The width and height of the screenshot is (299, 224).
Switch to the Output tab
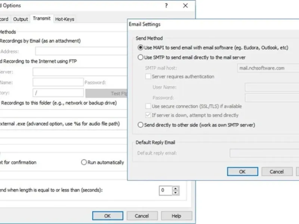coord(21,19)
